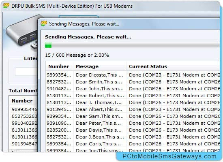
Task: Select the Dear Robert message row
Action: pos(133,96)
